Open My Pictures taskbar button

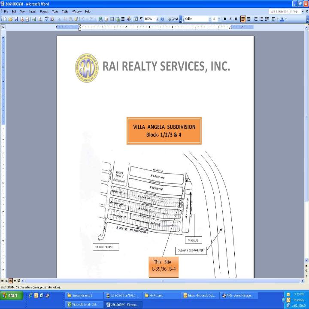click(x=161, y=295)
